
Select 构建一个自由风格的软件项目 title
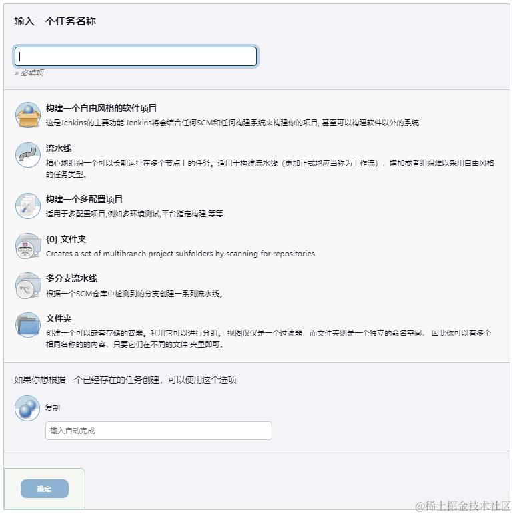coord(101,108)
